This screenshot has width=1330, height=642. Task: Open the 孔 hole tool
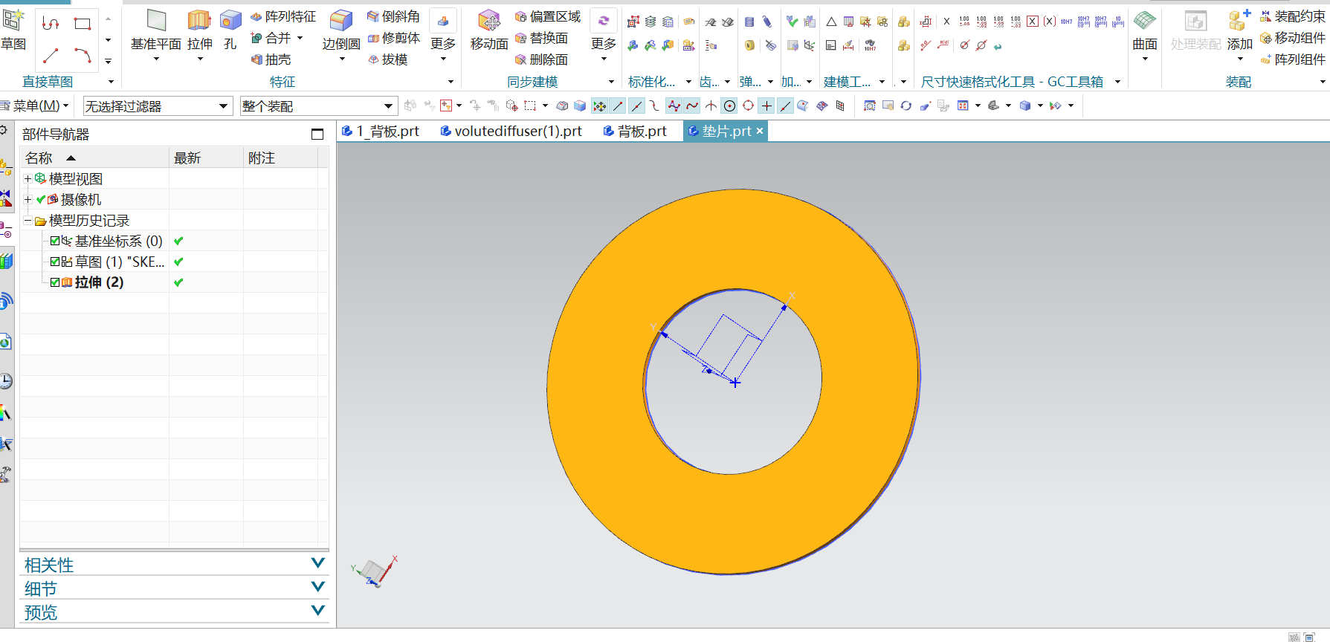coord(230,30)
